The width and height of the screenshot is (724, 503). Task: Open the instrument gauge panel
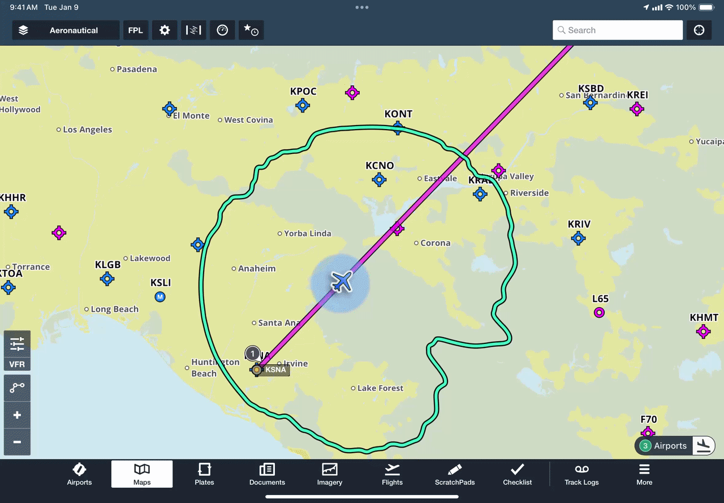click(222, 31)
